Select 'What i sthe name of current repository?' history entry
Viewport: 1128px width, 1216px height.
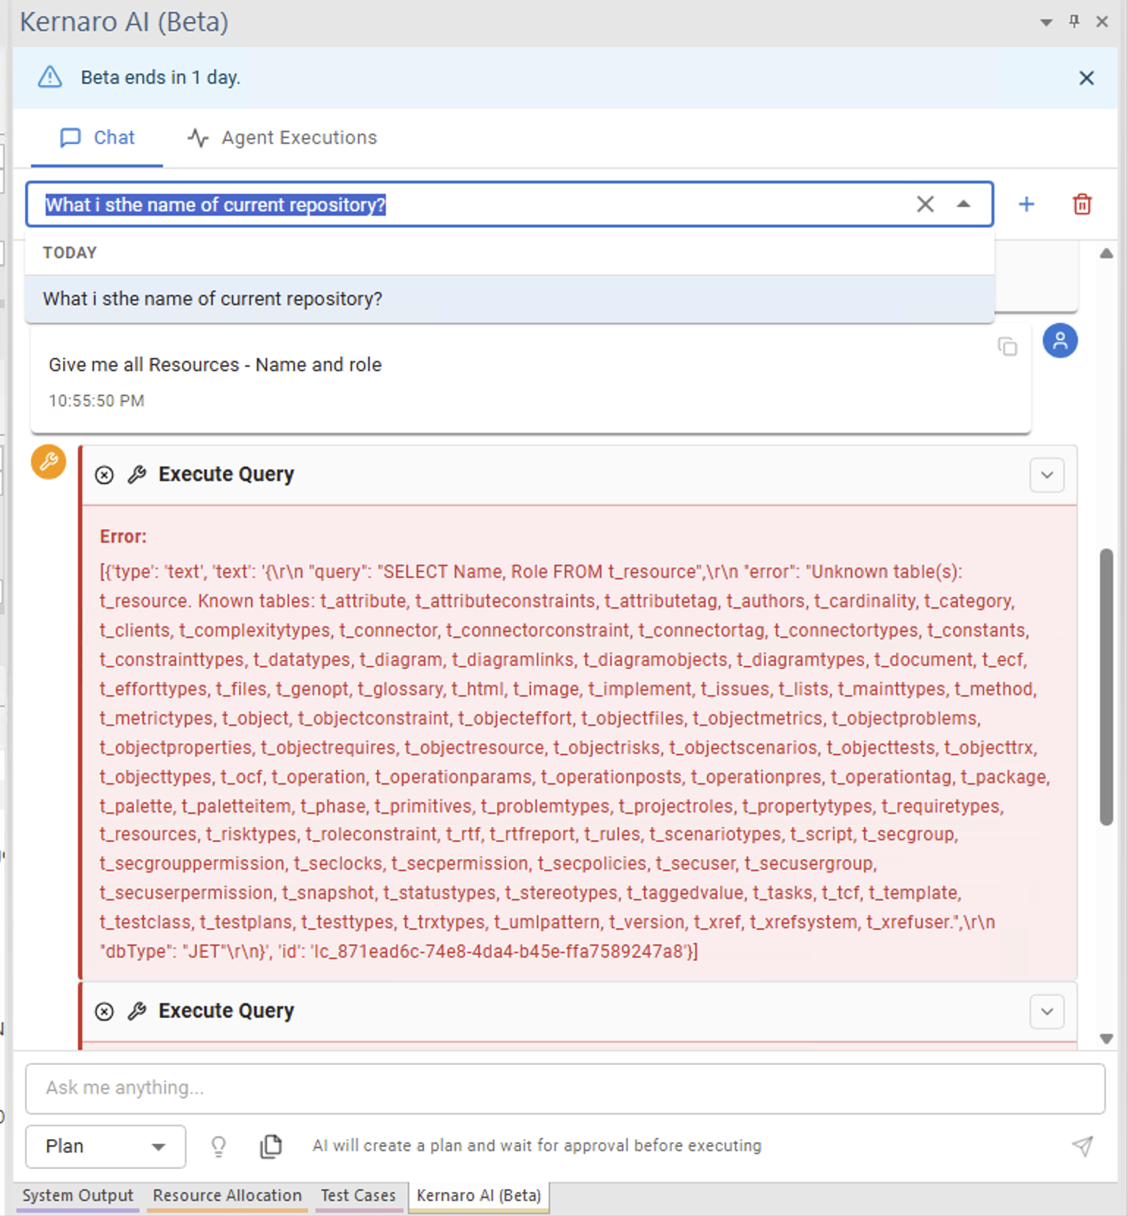(x=510, y=298)
